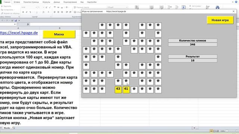
Task: Click the delete cells icon
Action: pyautogui.click(x=177, y=7)
